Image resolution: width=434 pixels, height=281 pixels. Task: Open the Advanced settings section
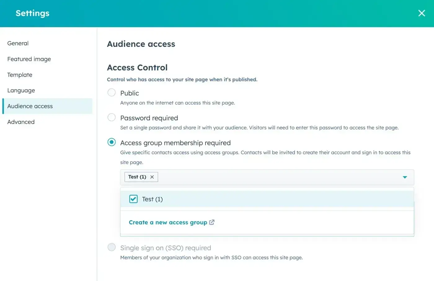(x=21, y=122)
